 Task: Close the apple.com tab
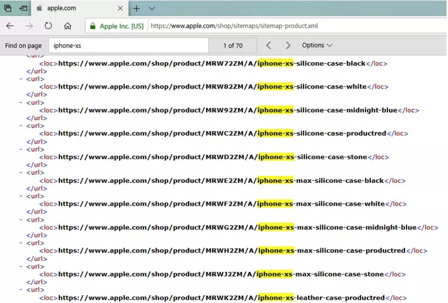(x=120, y=8)
